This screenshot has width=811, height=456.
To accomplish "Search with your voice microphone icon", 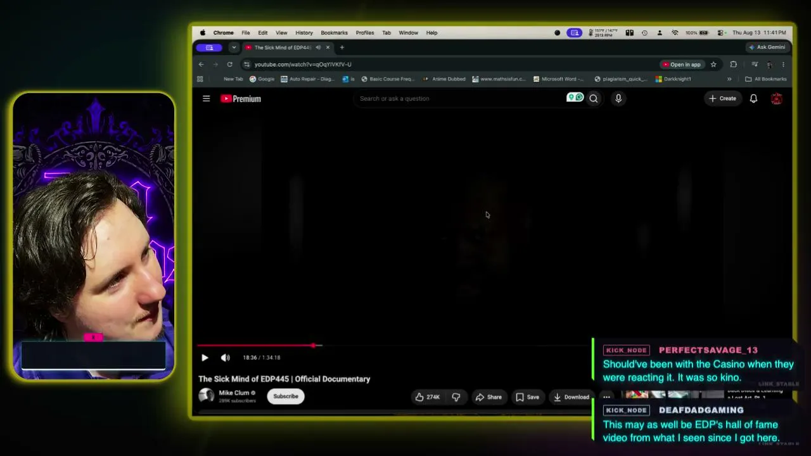I will (618, 99).
